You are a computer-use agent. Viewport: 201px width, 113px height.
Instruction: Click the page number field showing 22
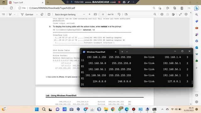(103, 14)
